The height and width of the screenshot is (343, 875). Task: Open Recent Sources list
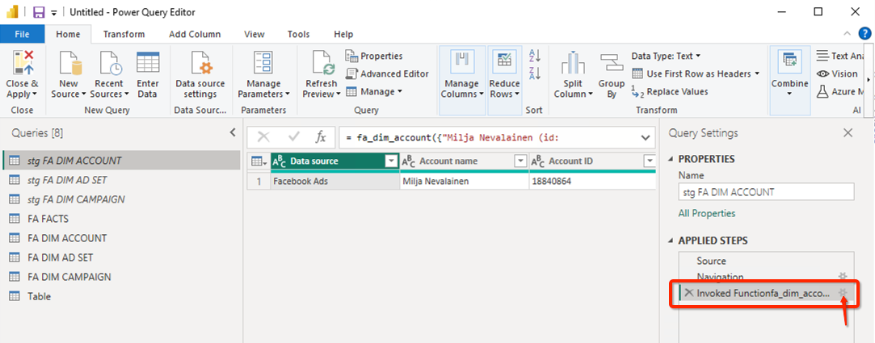(x=109, y=74)
